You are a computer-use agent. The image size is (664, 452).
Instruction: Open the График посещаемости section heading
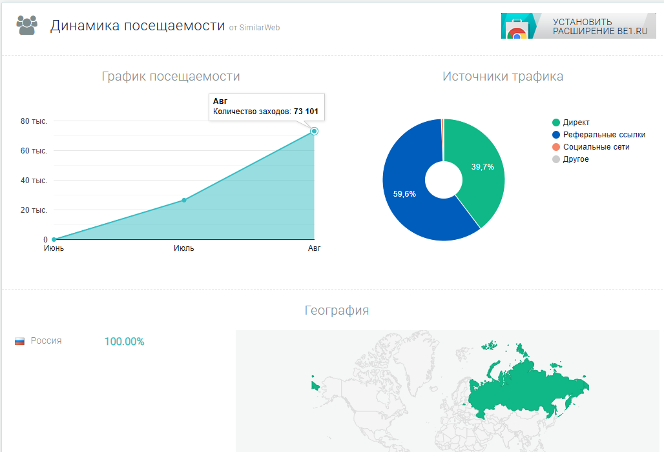tap(170, 76)
